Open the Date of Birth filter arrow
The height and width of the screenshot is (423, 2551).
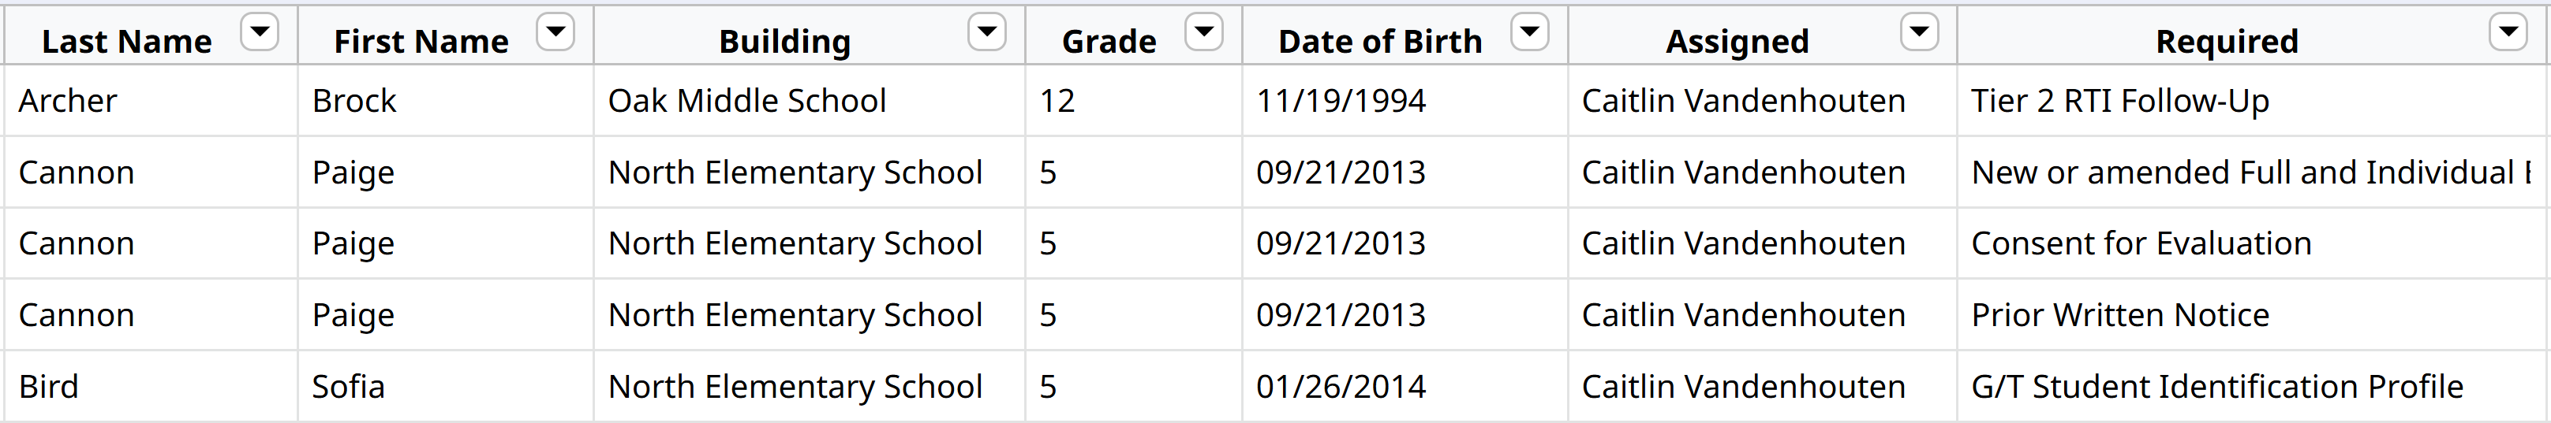click(x=1530, y=32)
